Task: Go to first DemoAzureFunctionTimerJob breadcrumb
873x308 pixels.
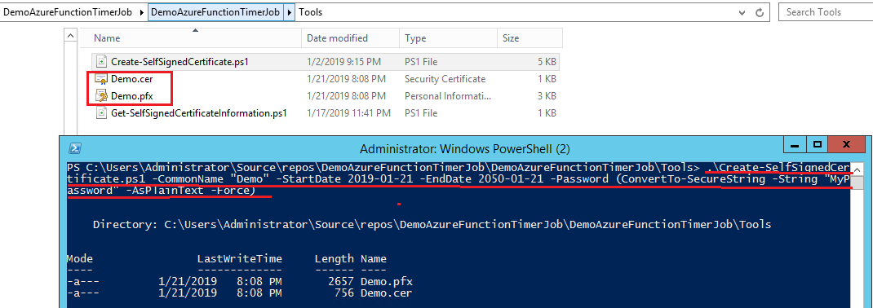Action: point(68,11)
